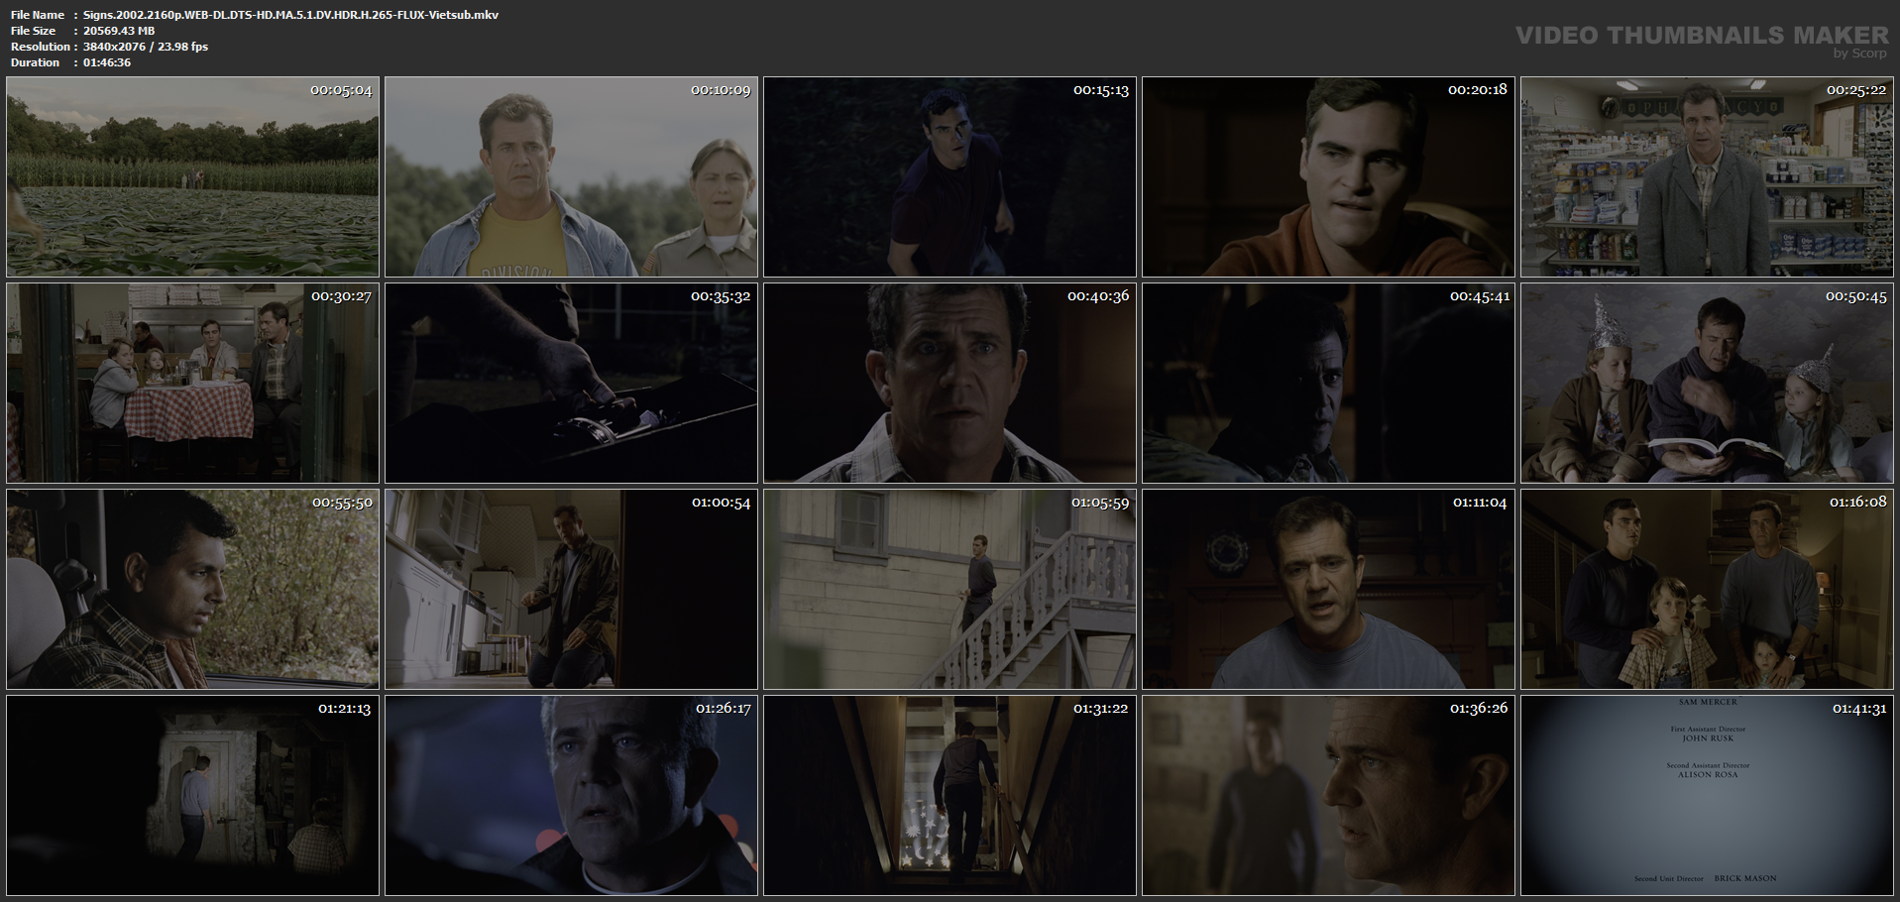Click the 00:50:45 timestamp label
Image resolution: width=1900 pixels, height=902 pixels.
pyautogui.click(x=1856, y=296)
